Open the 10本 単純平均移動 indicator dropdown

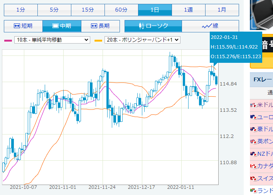(52, 40)
